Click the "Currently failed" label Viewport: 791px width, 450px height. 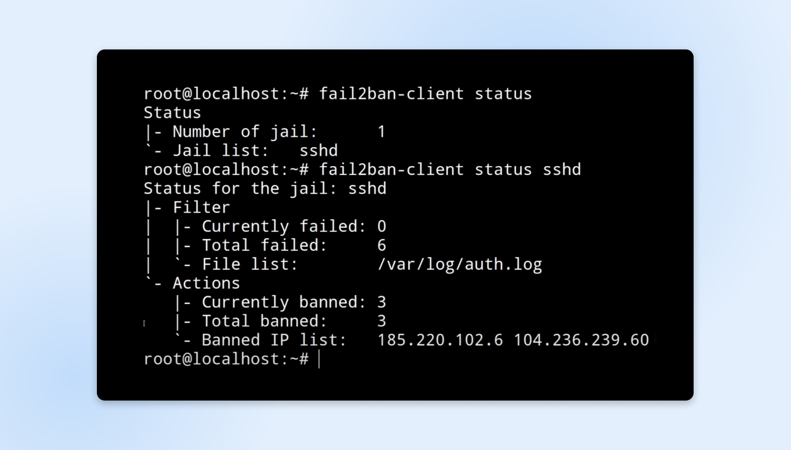point(284,226)
